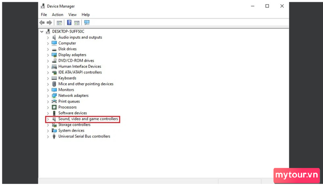Click the Forward arrow toolbar icon
Screen dimensions: 323x187
point(49,23)
